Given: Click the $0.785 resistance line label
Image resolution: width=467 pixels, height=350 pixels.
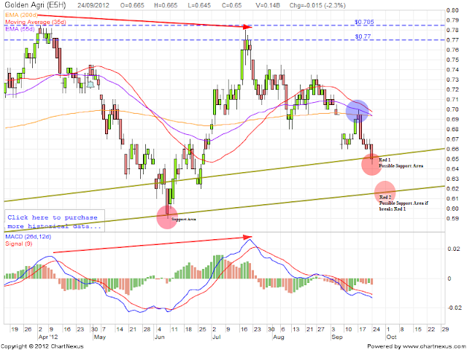Looking at the screenshot, I should tap(364, 22).
